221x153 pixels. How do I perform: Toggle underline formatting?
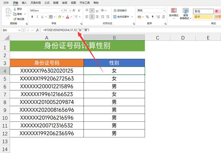pos(42,17)
